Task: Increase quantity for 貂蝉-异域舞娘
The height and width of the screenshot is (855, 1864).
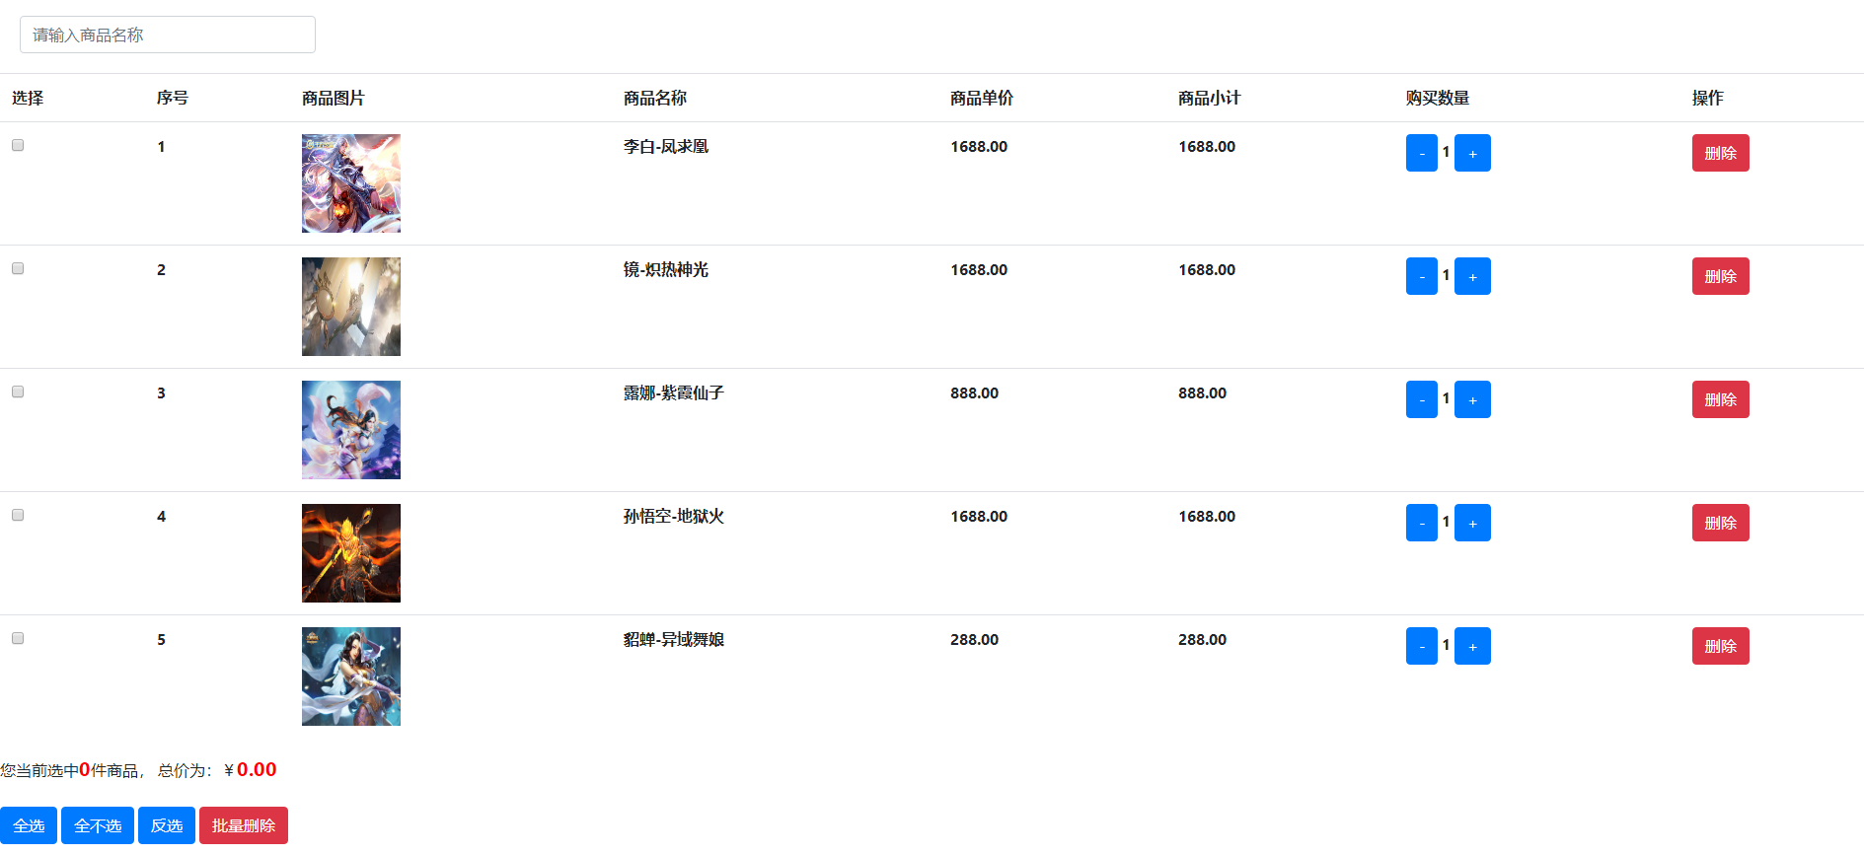Action: (1472, 646)
